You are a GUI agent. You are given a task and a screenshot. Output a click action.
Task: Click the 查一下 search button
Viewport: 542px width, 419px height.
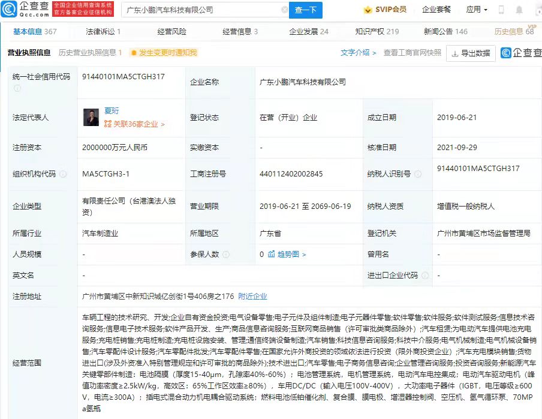(307, 10)
